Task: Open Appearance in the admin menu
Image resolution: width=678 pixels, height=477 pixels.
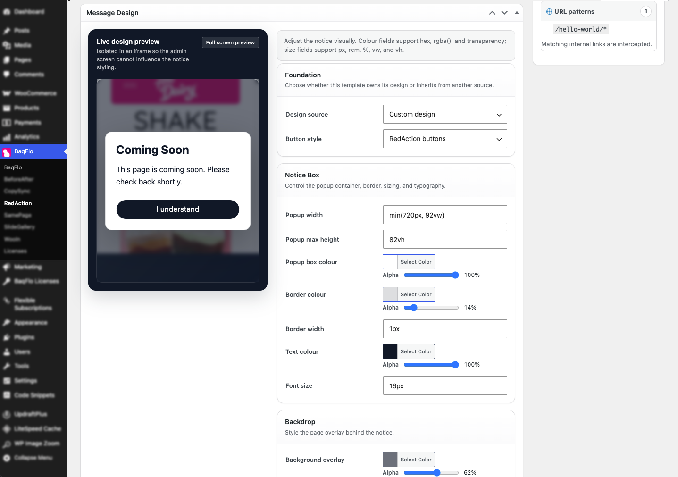Action: point(31,323)
